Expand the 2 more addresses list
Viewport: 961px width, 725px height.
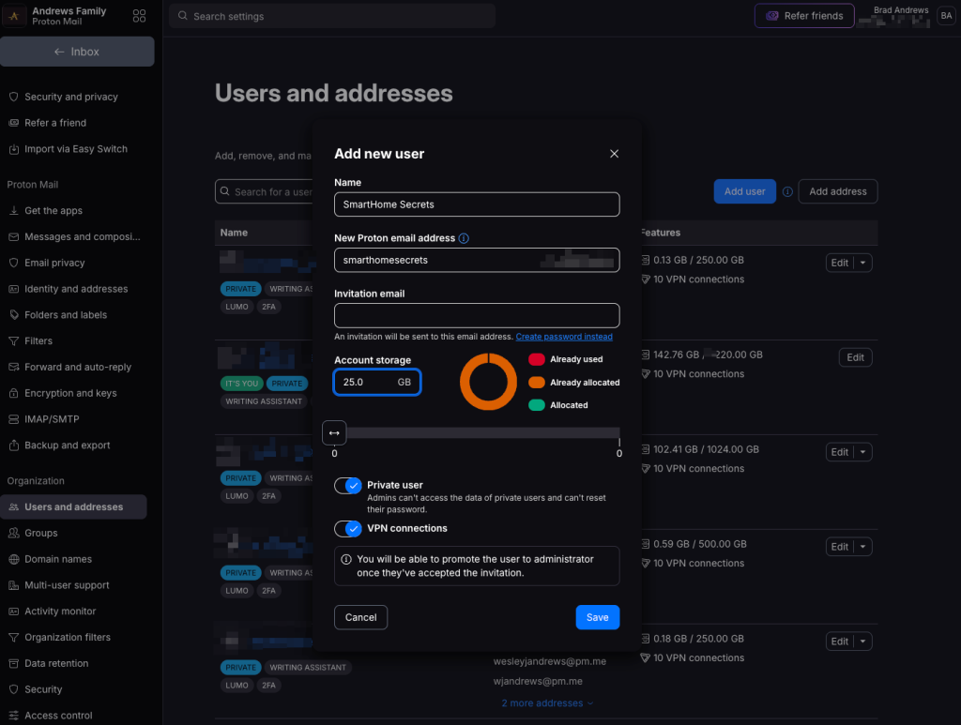coord(547,702)
